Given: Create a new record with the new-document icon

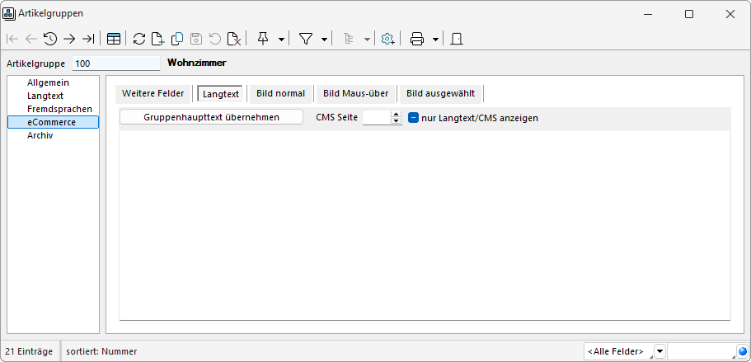Looking at the screenshot, I should click(x=157, y=39).
